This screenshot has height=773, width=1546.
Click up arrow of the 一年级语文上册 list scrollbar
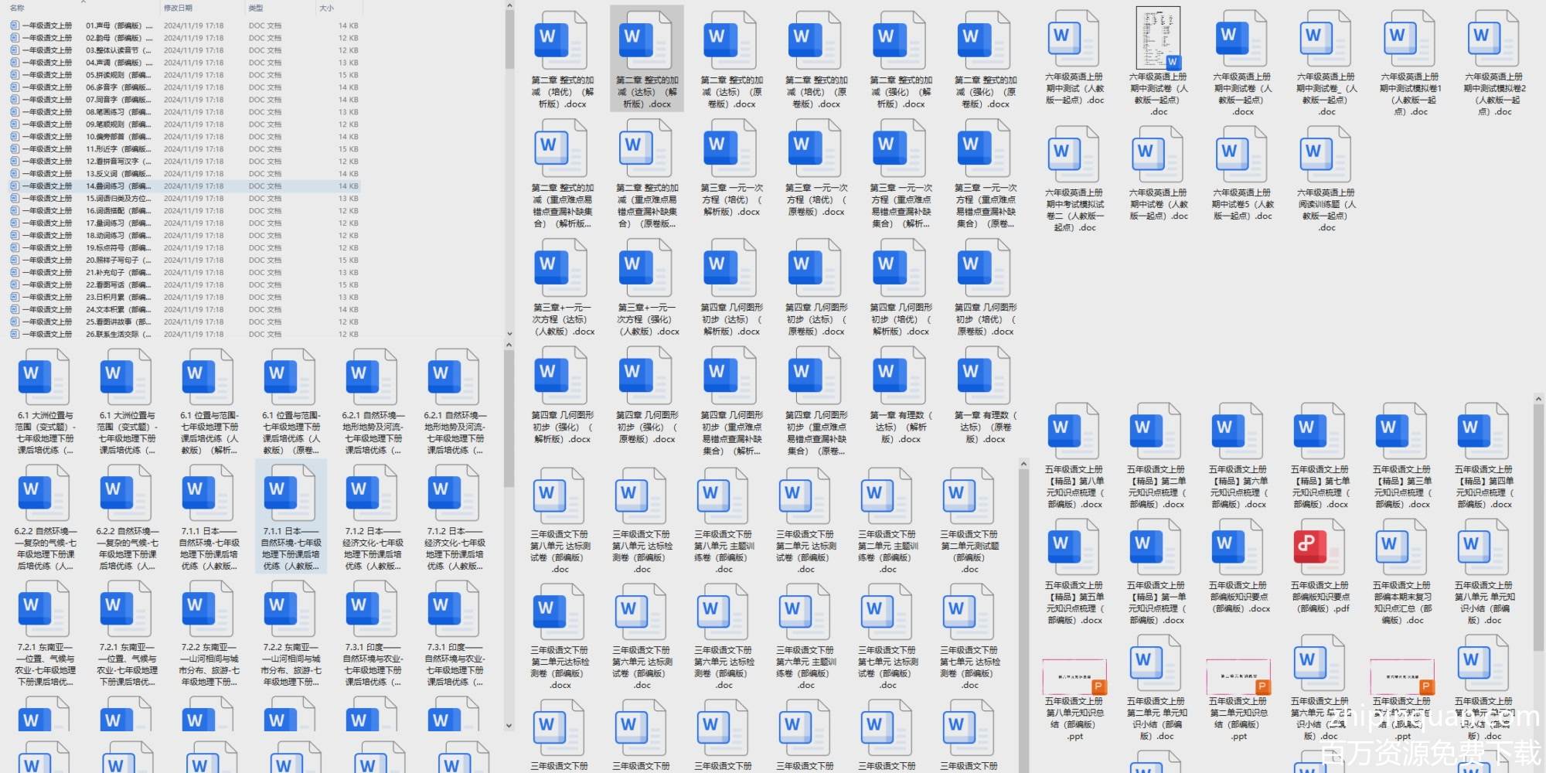509,6
